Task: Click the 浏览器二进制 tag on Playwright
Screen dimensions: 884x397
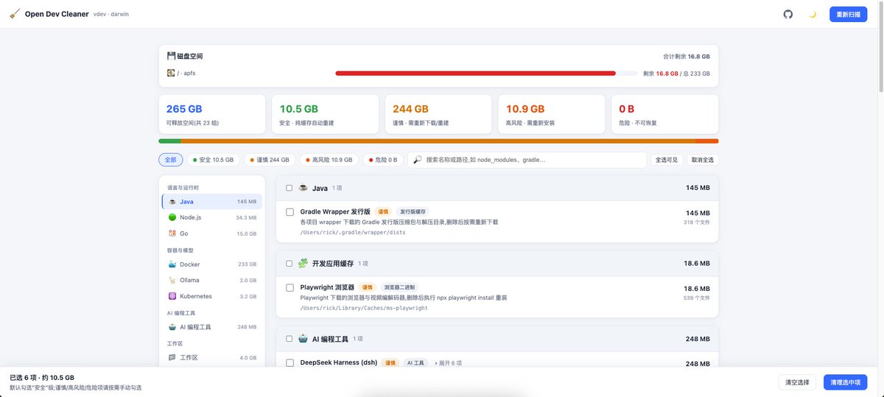Action: [399, 287]
